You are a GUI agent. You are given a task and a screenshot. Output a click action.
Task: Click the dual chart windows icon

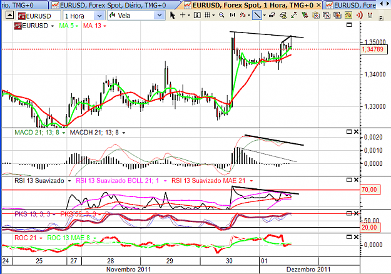[x=327, y=16]
